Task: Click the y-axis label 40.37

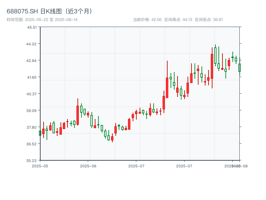Action: pyautogui.click(x=32, y=94)
